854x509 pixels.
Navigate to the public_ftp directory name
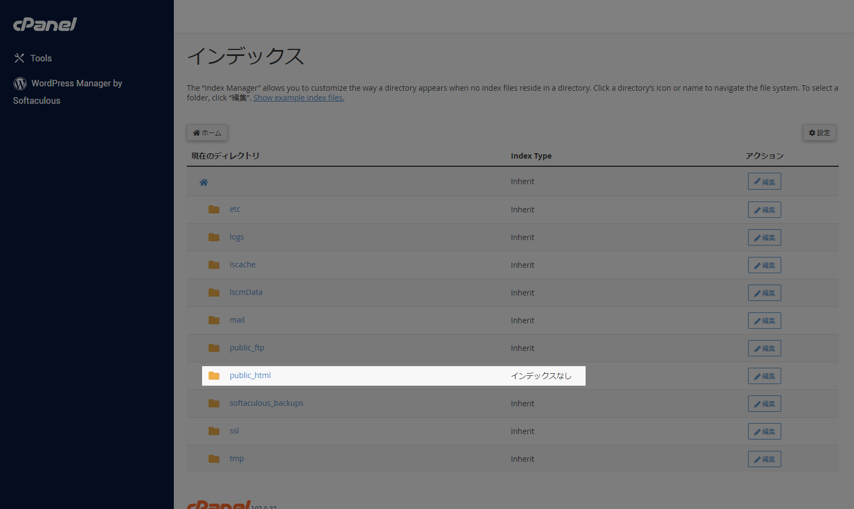tap(247, 348)
